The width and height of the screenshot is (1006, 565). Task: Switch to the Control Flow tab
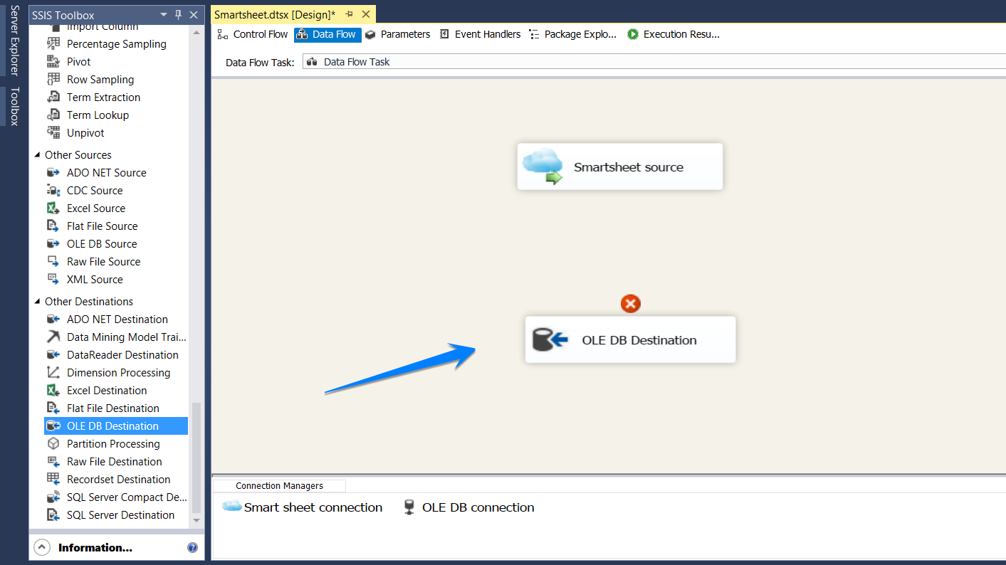pos(253,34)
